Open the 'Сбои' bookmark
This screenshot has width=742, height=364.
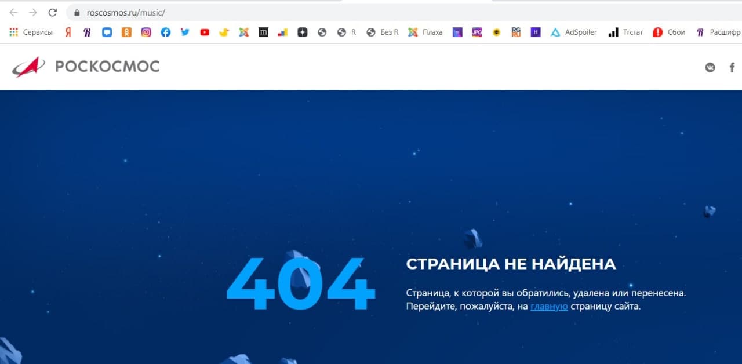coord(669,32)
